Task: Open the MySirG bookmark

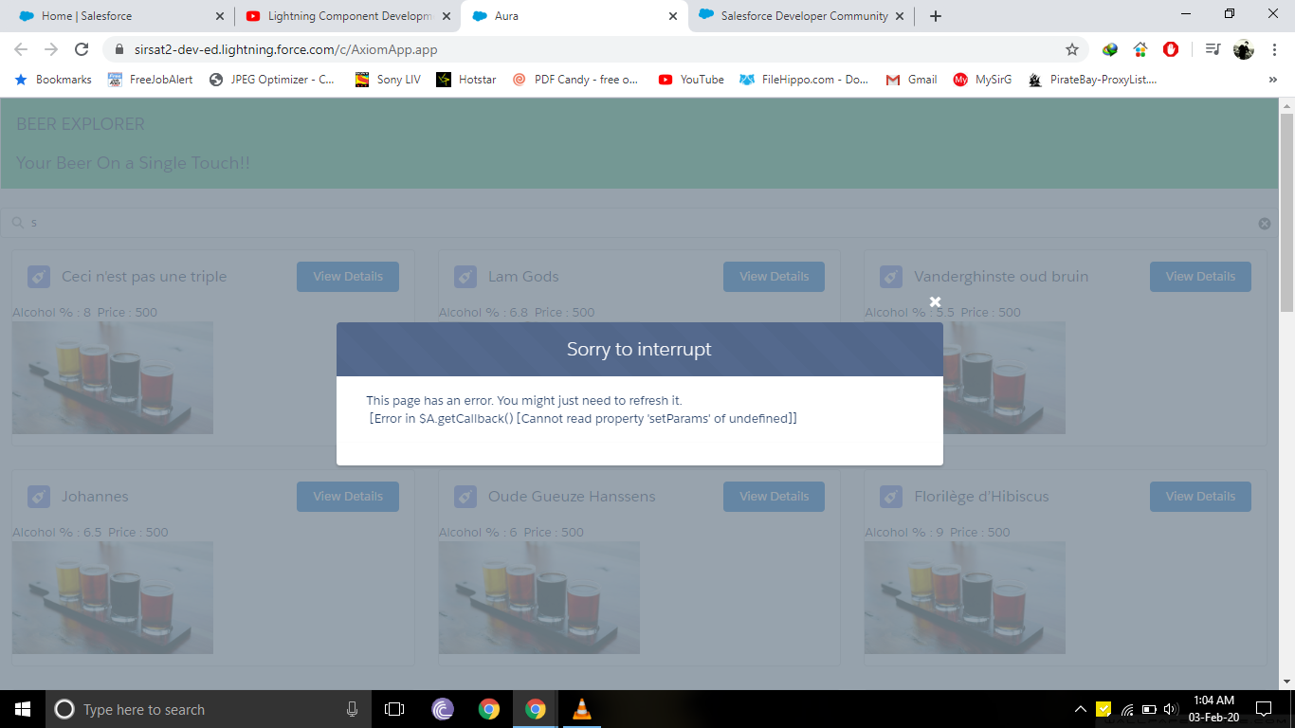Action: (982, 80)
